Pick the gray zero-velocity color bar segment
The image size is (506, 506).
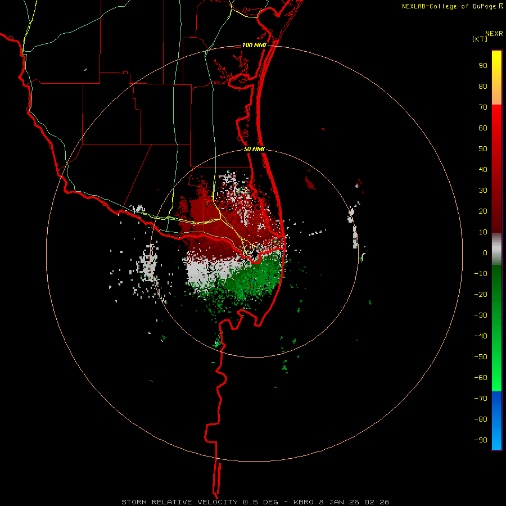pyautogui.click(x=496, y=249)
